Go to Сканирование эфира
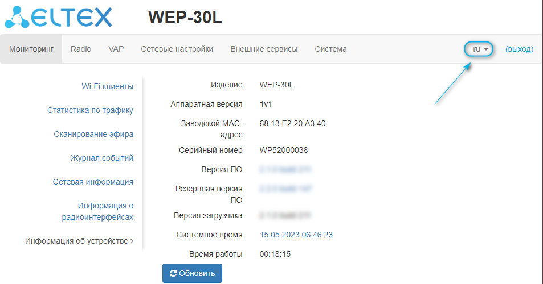The image size is (543, 284). [93, 134]
